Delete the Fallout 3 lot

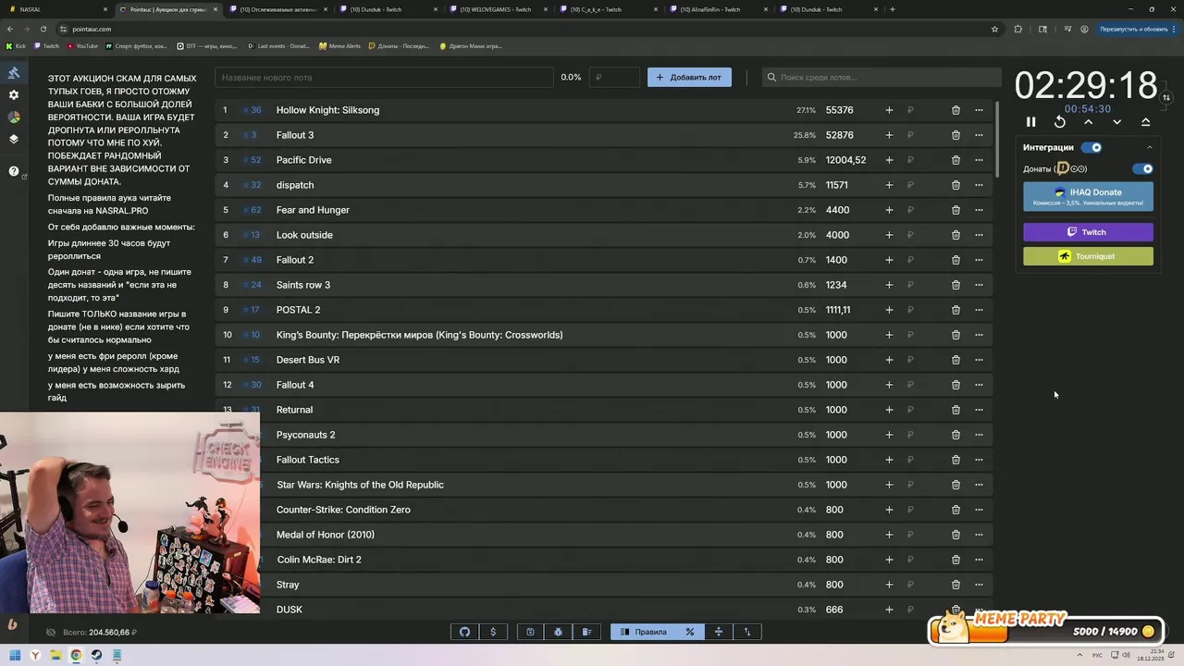click(x=956, y=135)
